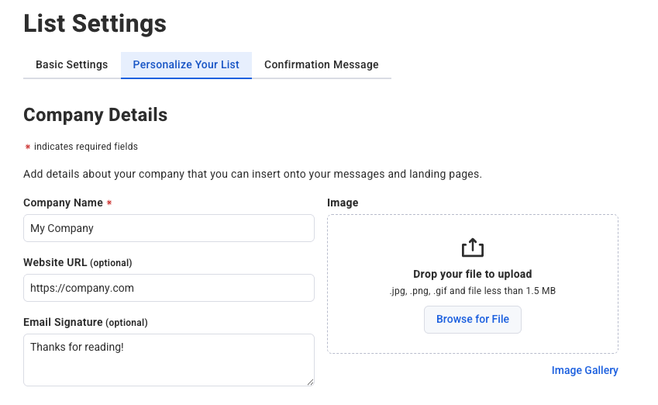
Task: Place cursor in Email Signature textarea
Action: [168, 359]
